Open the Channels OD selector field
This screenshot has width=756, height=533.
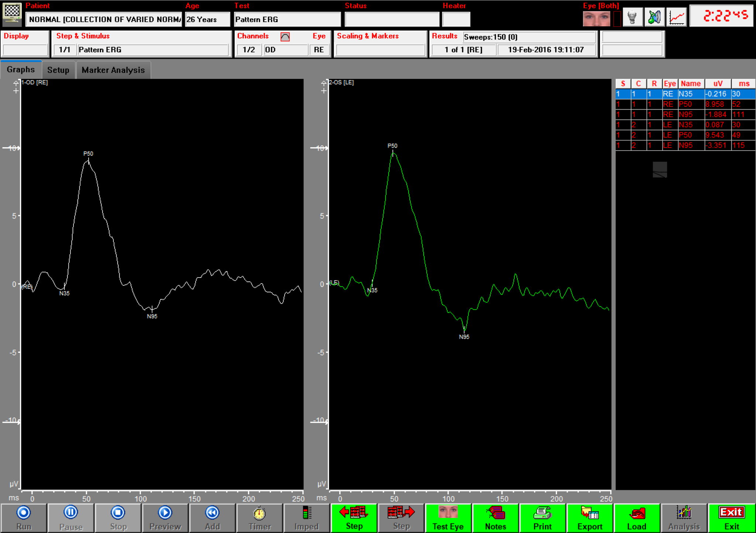click(x=285, y=50)
